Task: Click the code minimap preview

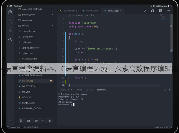Action: point(165,17)
